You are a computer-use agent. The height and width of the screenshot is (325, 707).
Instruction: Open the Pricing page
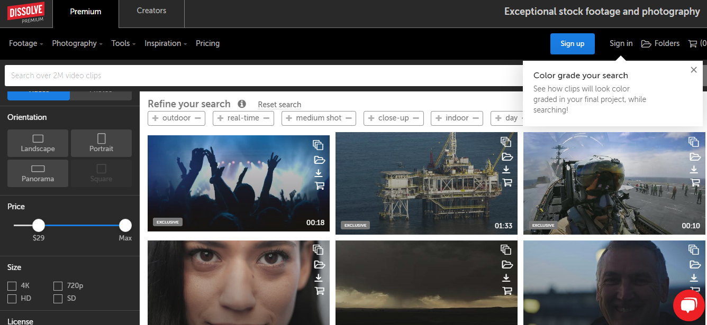(207, 43)
